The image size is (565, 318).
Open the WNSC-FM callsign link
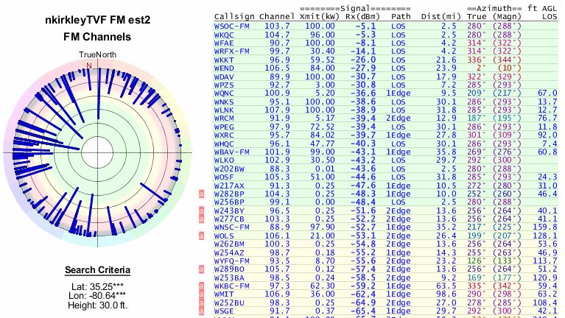pos(231,227)
